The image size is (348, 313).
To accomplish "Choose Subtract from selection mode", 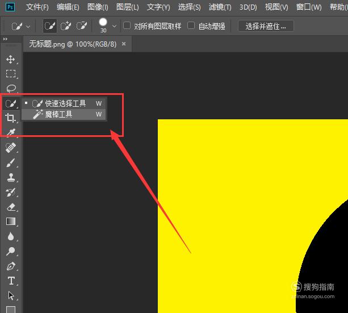I will (82, 26).
